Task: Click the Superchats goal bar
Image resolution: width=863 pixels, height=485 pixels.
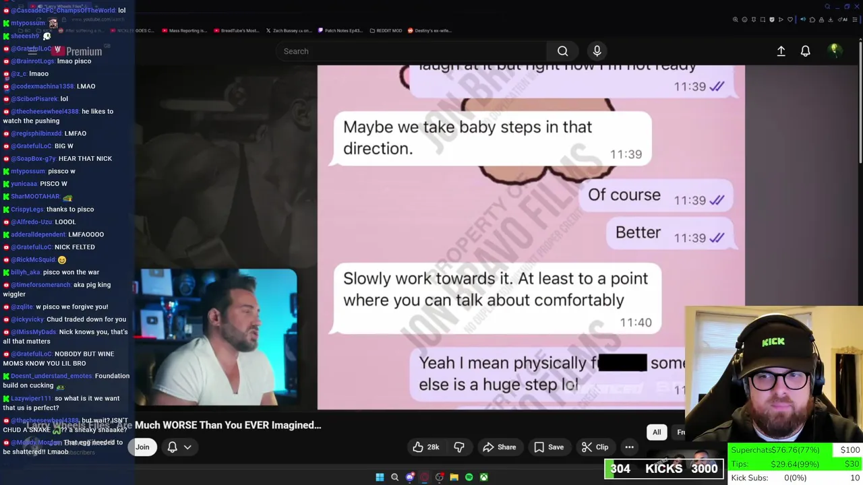Action: click(796, 450)
